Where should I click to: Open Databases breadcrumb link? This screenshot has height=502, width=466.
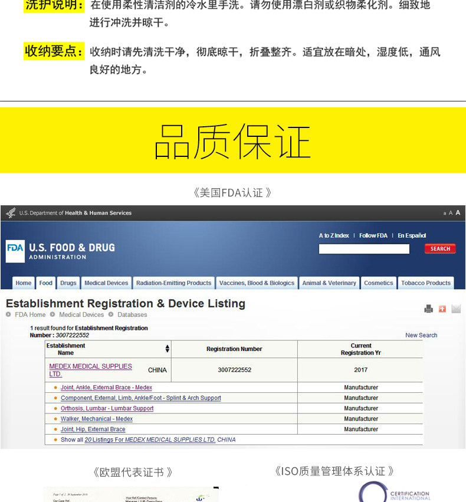[x=132, y=315]
